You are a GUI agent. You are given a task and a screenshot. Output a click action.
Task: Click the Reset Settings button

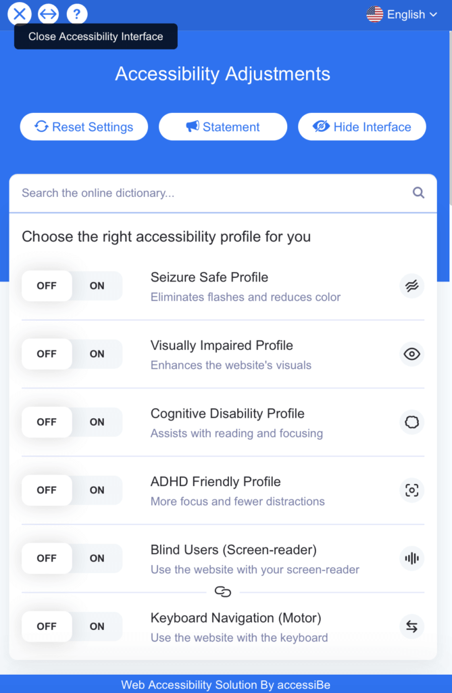(x=83, y=127)
